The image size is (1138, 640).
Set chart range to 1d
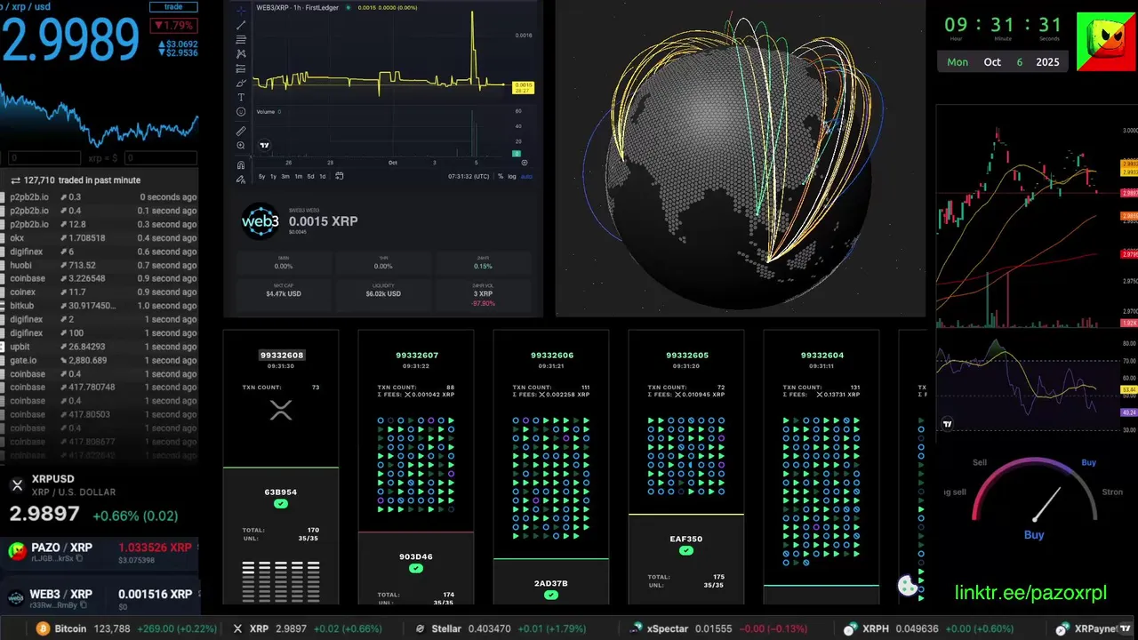[322, 176]
